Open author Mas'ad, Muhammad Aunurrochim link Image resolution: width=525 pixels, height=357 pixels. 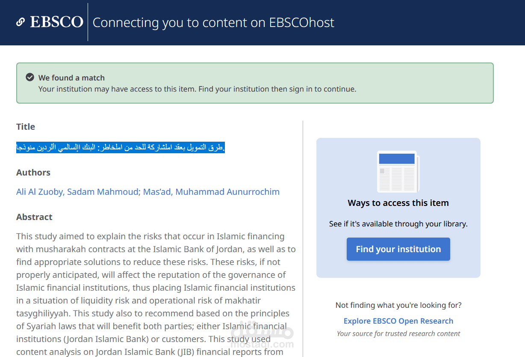[211, 192]
